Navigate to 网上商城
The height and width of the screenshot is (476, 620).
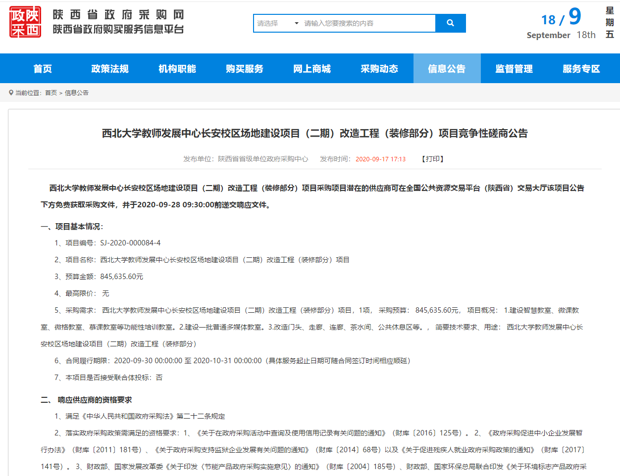tap(312, 69)
